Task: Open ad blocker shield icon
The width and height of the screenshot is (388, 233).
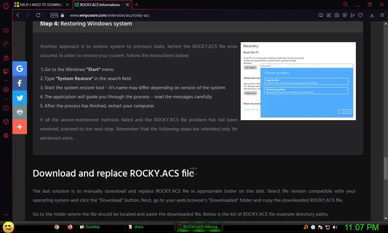Action: tap(345, 15)
